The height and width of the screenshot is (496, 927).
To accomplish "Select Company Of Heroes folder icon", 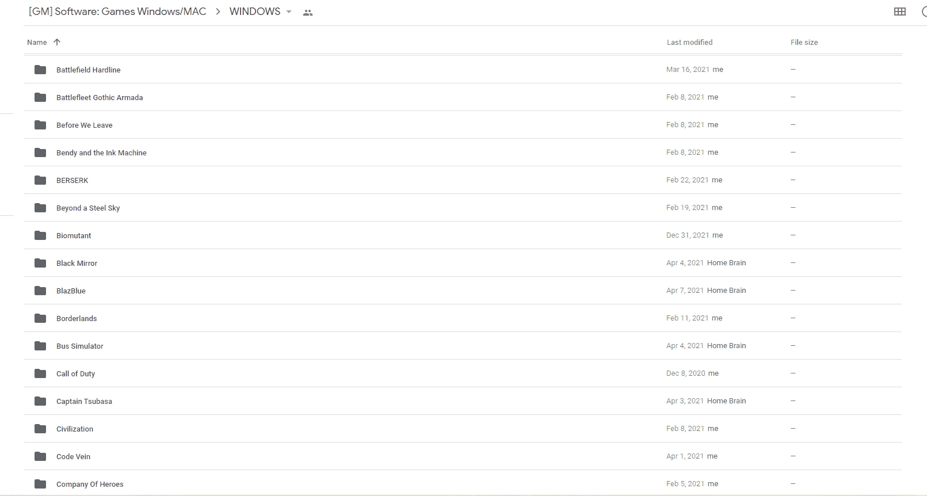I will pyautogui.click(x=40, y=484).
